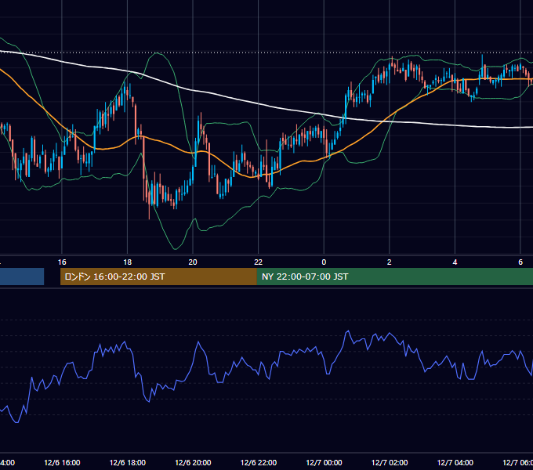533x470 pixels.
Task: Click the 12/6 22:00 time label
Action: pos(259,462)
